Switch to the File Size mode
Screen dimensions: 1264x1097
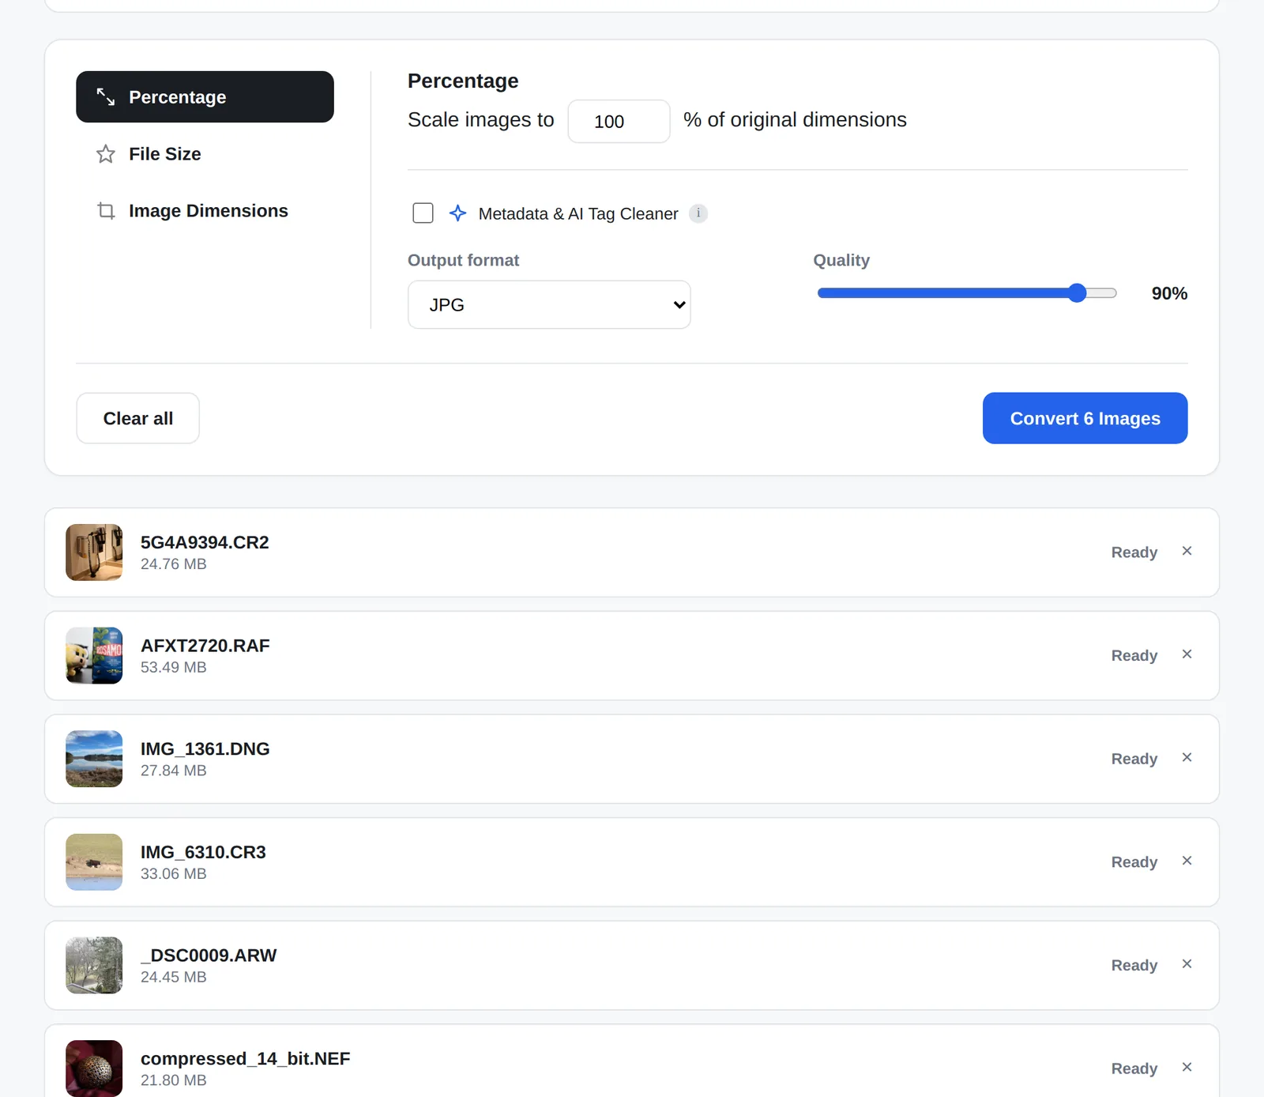point(205,154)
